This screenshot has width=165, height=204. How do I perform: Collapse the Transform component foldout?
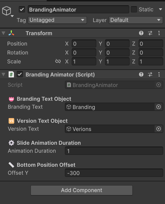[x=4, y=33]
